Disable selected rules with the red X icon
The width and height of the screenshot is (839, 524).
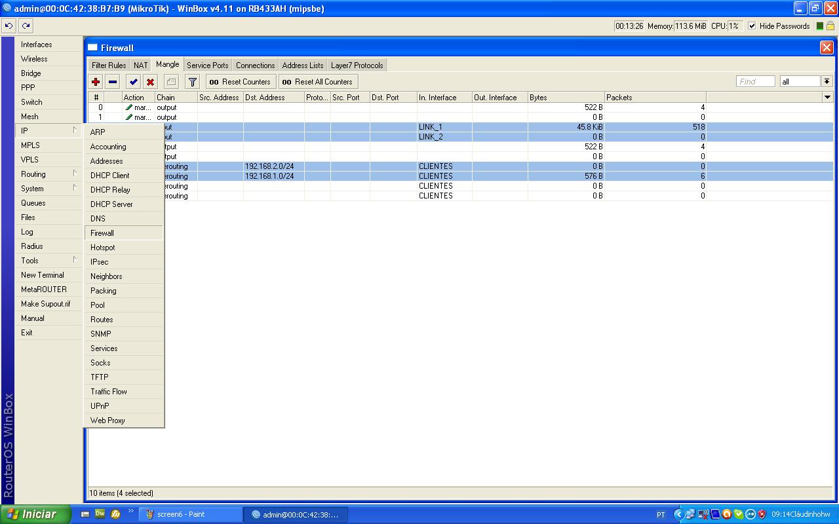(150, 82)
